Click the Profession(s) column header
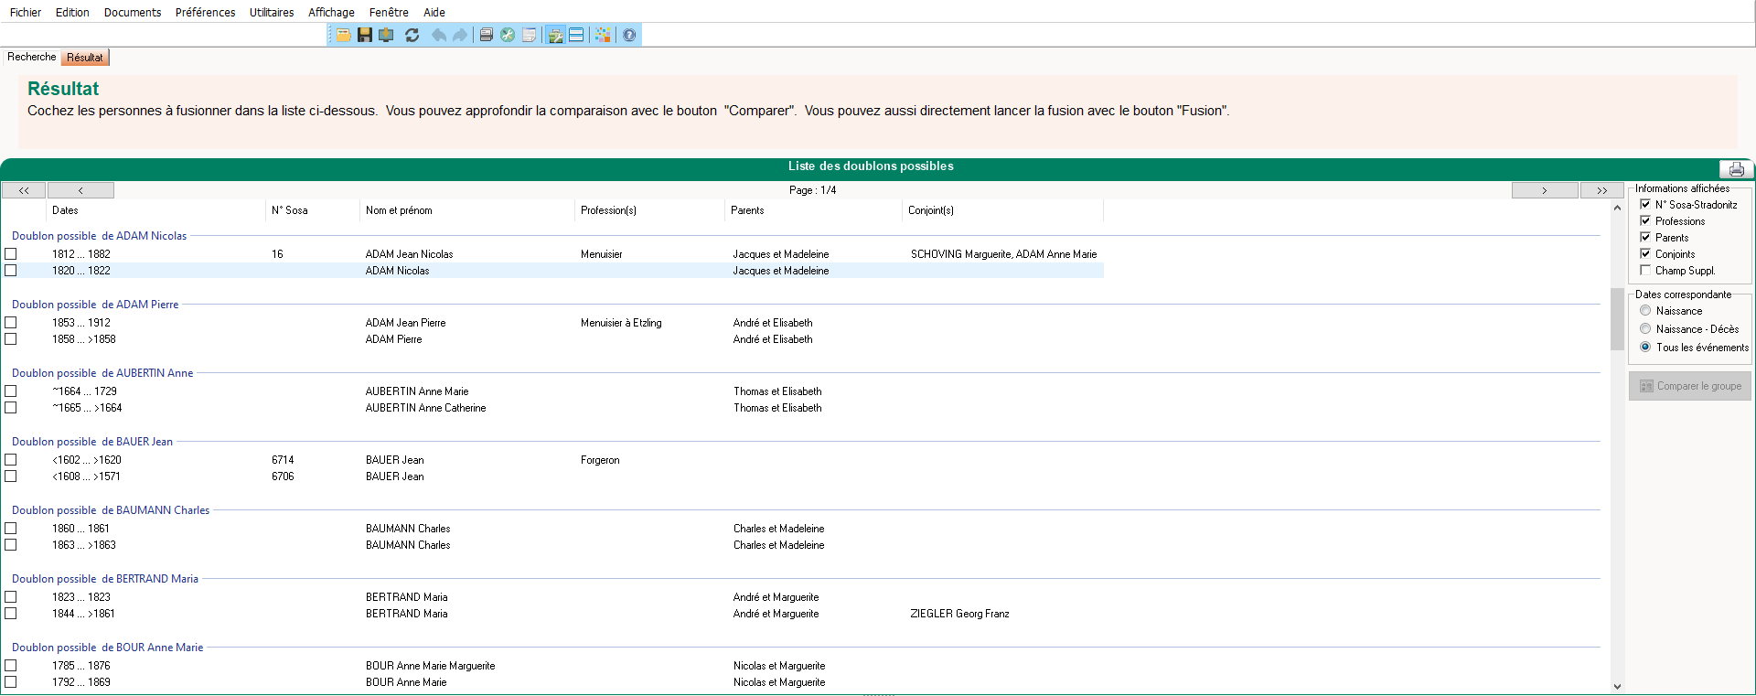Image resolution: width=1756 pixels, height=696 pixels. point(648,210)
